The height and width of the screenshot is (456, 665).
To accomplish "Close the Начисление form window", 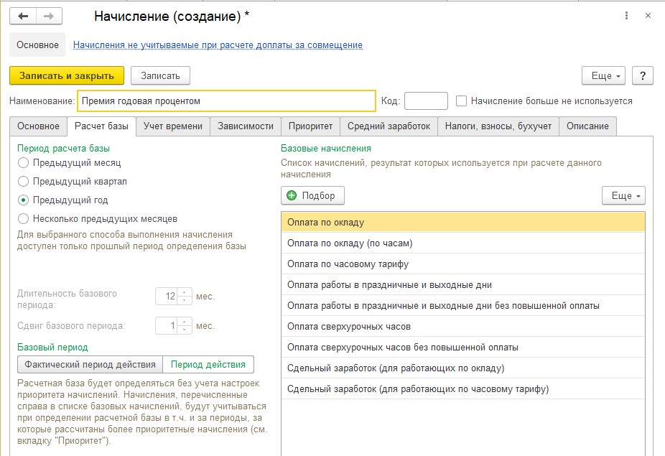I will point(648,16).
